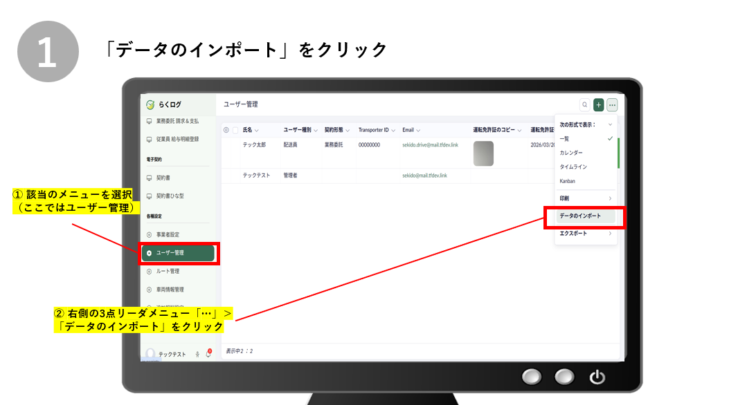Click the table settings icon beside 氏名
729x405 pixels.
click(226, 130)
